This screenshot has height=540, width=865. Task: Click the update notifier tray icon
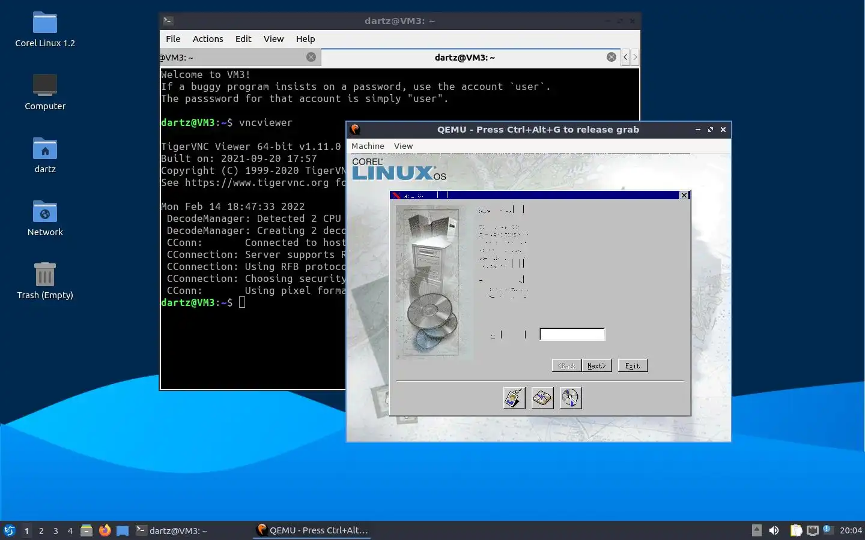click(x=827, y=529)
